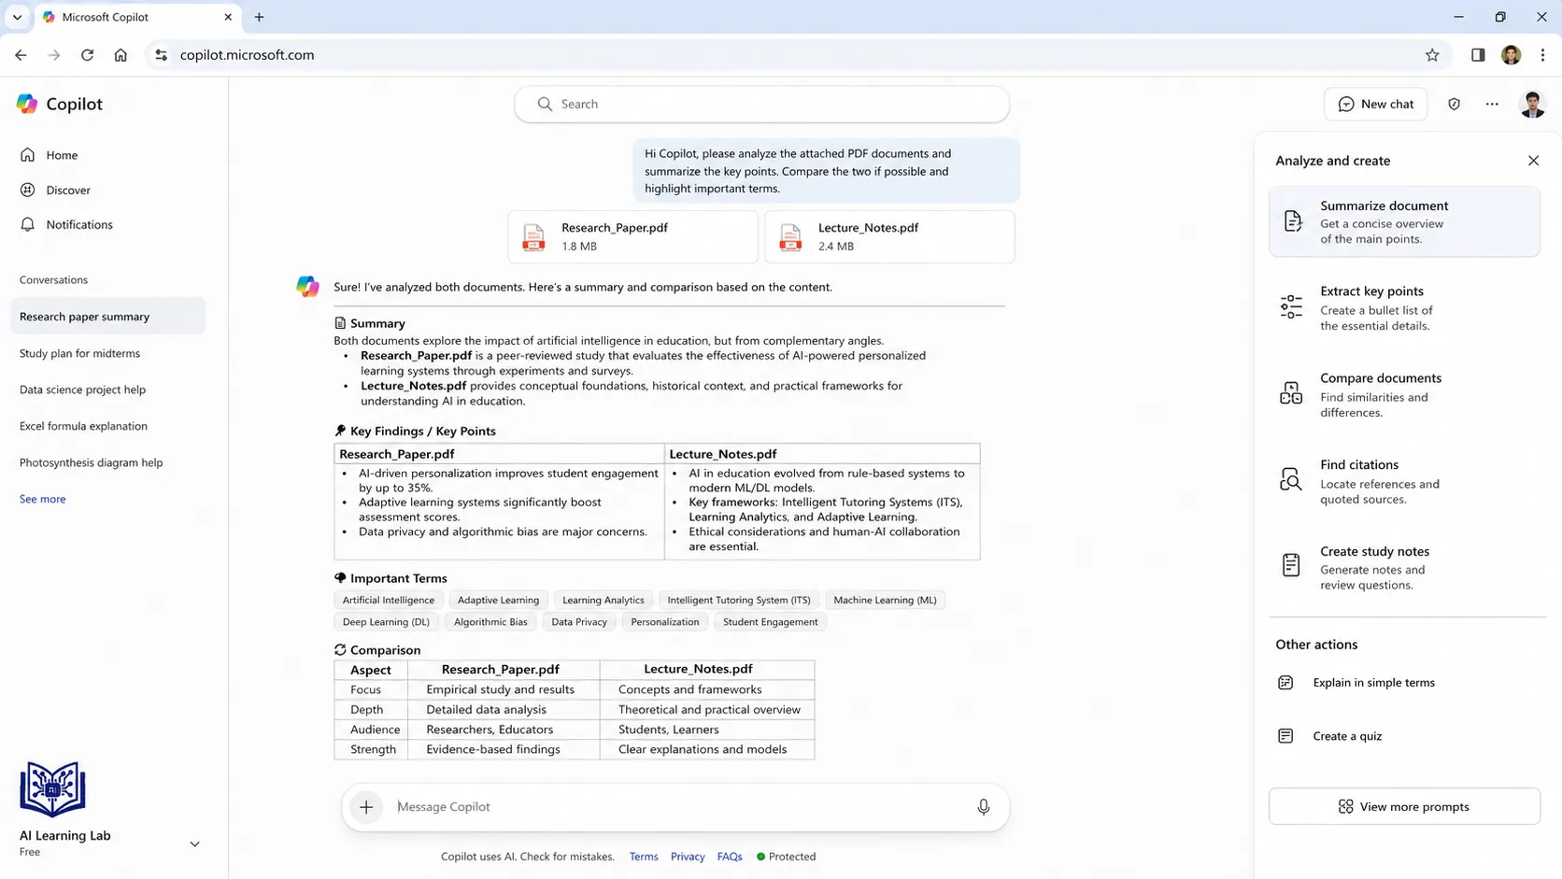The height and width of the screenshot is (879, 1562).
Task: Select the Machine Learning (ML) chip
Action: (x=885, y=600)
